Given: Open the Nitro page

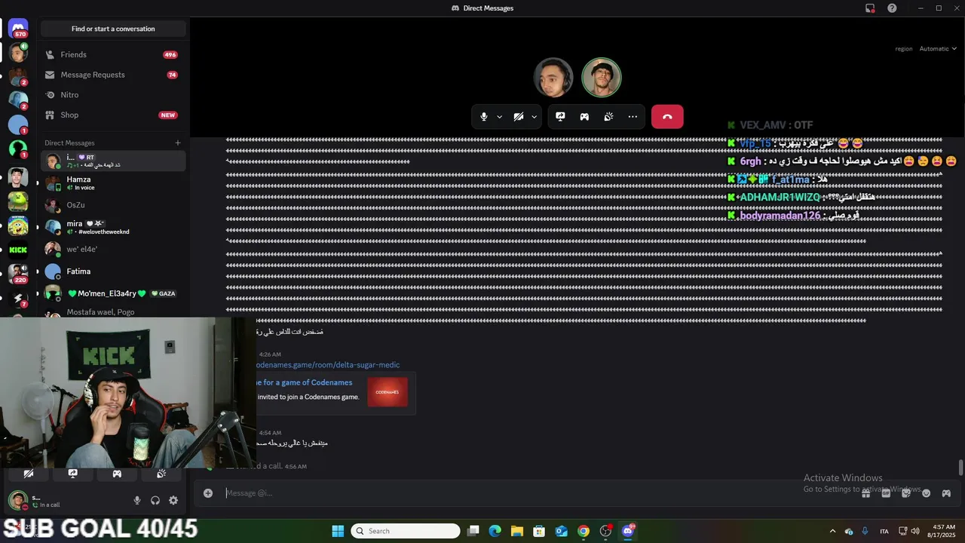Looking at the screenshot, I should point(113,95).
